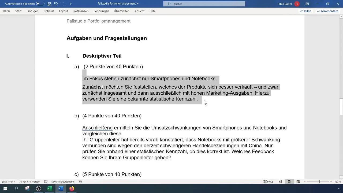Open the Ansicht tab
The height and width of the screenshot is (193, 343).
click(139, 11)
